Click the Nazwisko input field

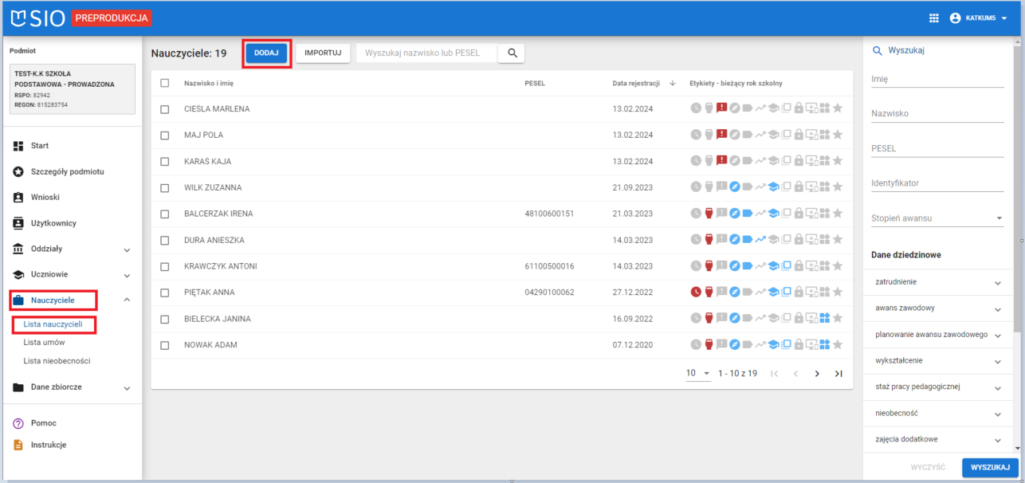[x=937, y=114]
